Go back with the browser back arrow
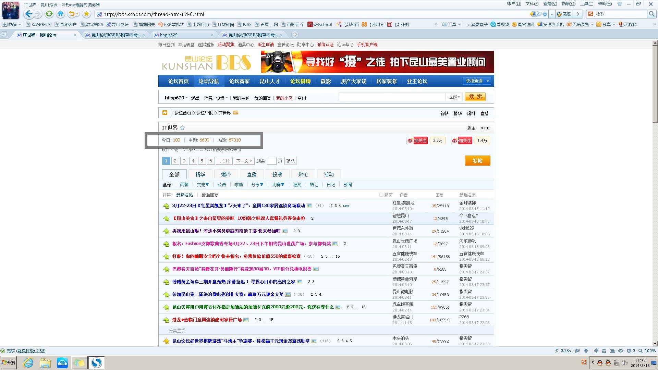The height and width of the screenshot is (370, 658). (x=29, y=14)
